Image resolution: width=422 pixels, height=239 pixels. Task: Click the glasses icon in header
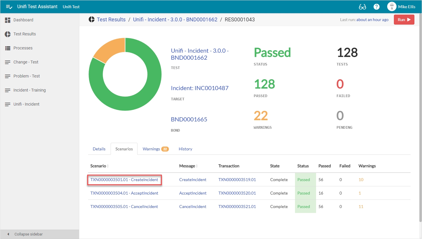[x=362, y=7]
